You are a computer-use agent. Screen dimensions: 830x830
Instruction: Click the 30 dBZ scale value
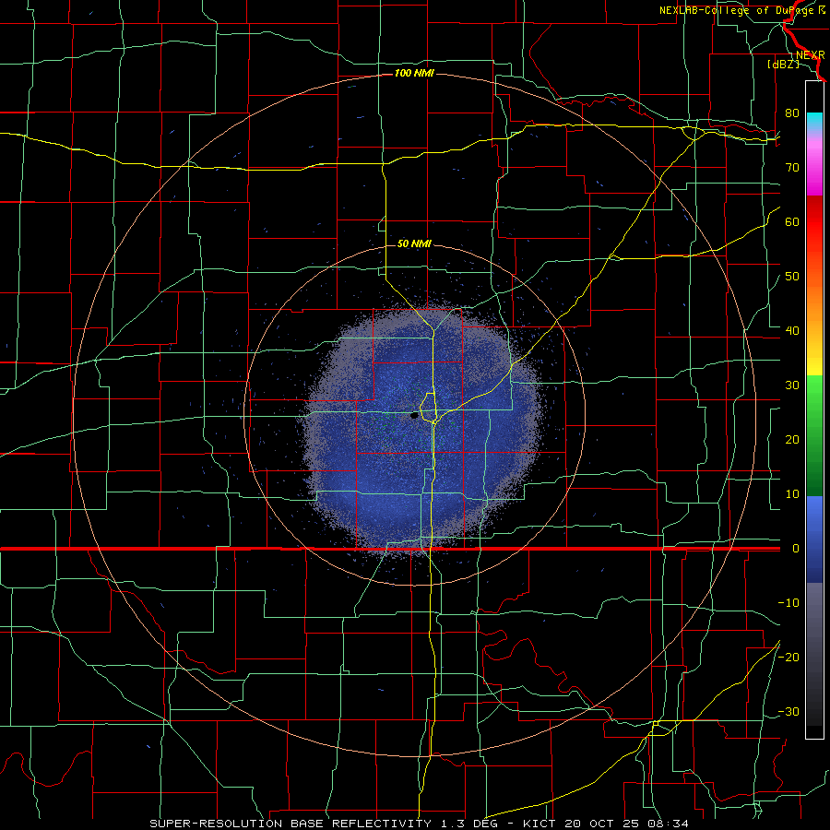pyautogui.click(x=792, y=385)
